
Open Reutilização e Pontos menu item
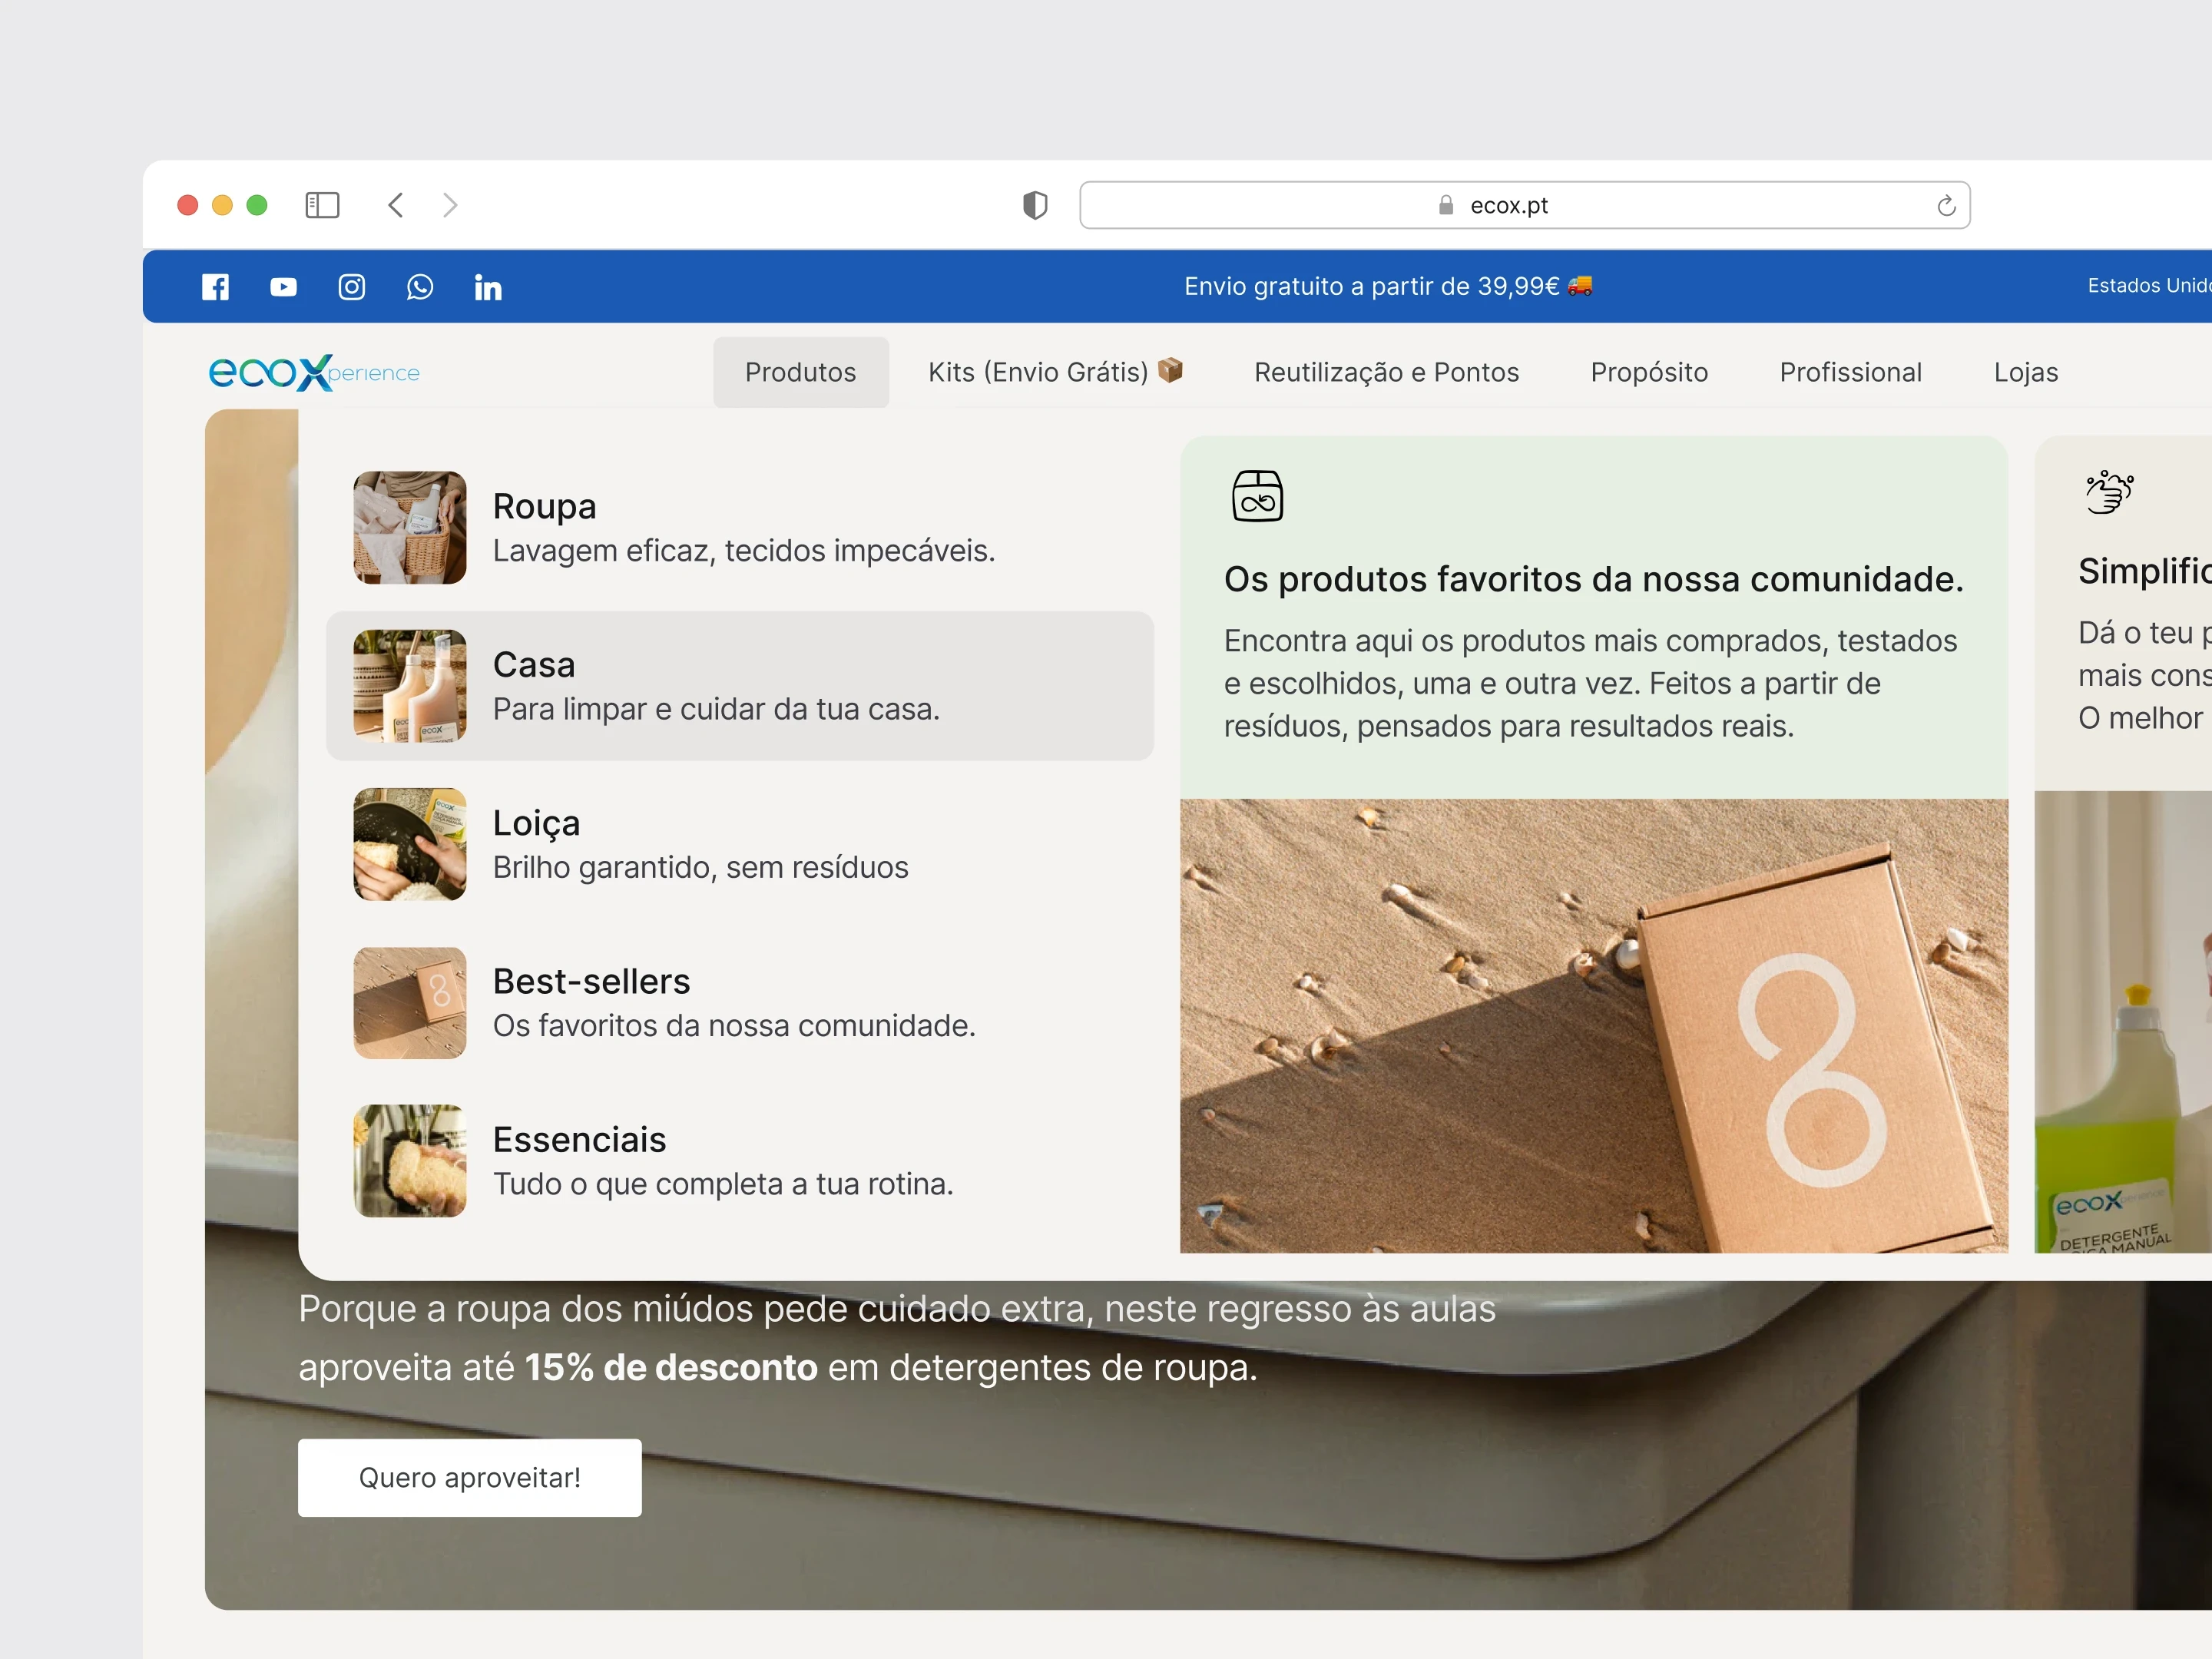point(1386,372)
